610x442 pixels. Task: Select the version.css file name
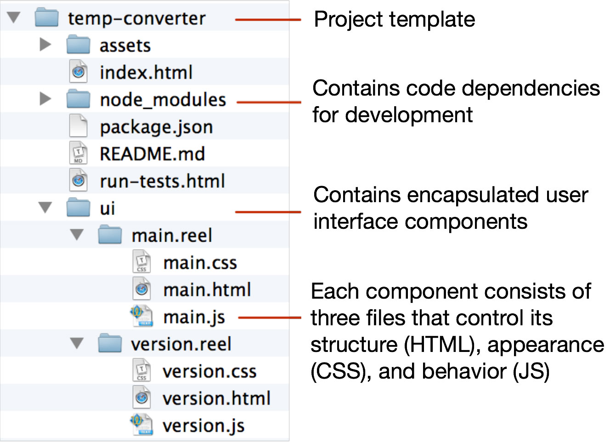click(x=209, y=371)
